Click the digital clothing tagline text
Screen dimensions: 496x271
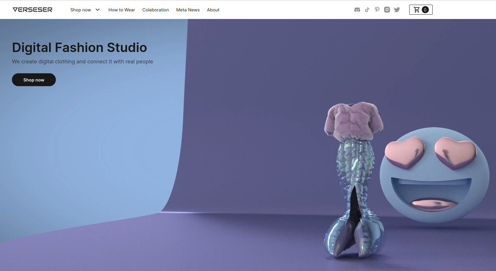tap(82, 62)
